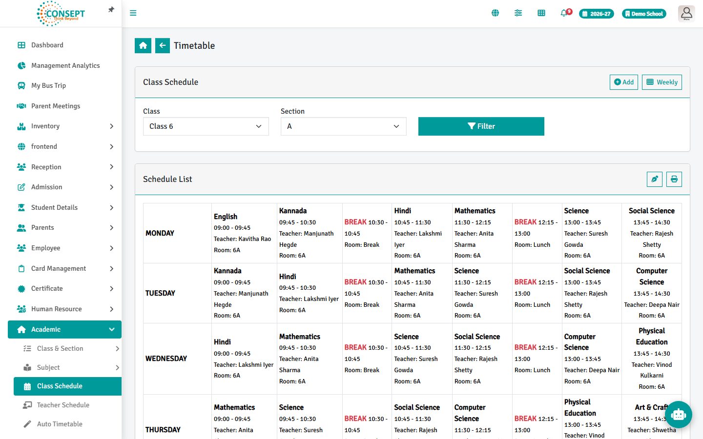
Task: Open the Employee sidebar item
Action: click(64, 248)
